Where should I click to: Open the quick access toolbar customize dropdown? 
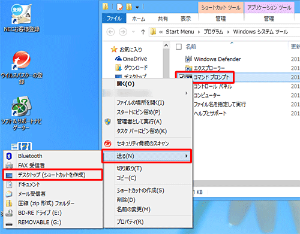coord(137,7)
